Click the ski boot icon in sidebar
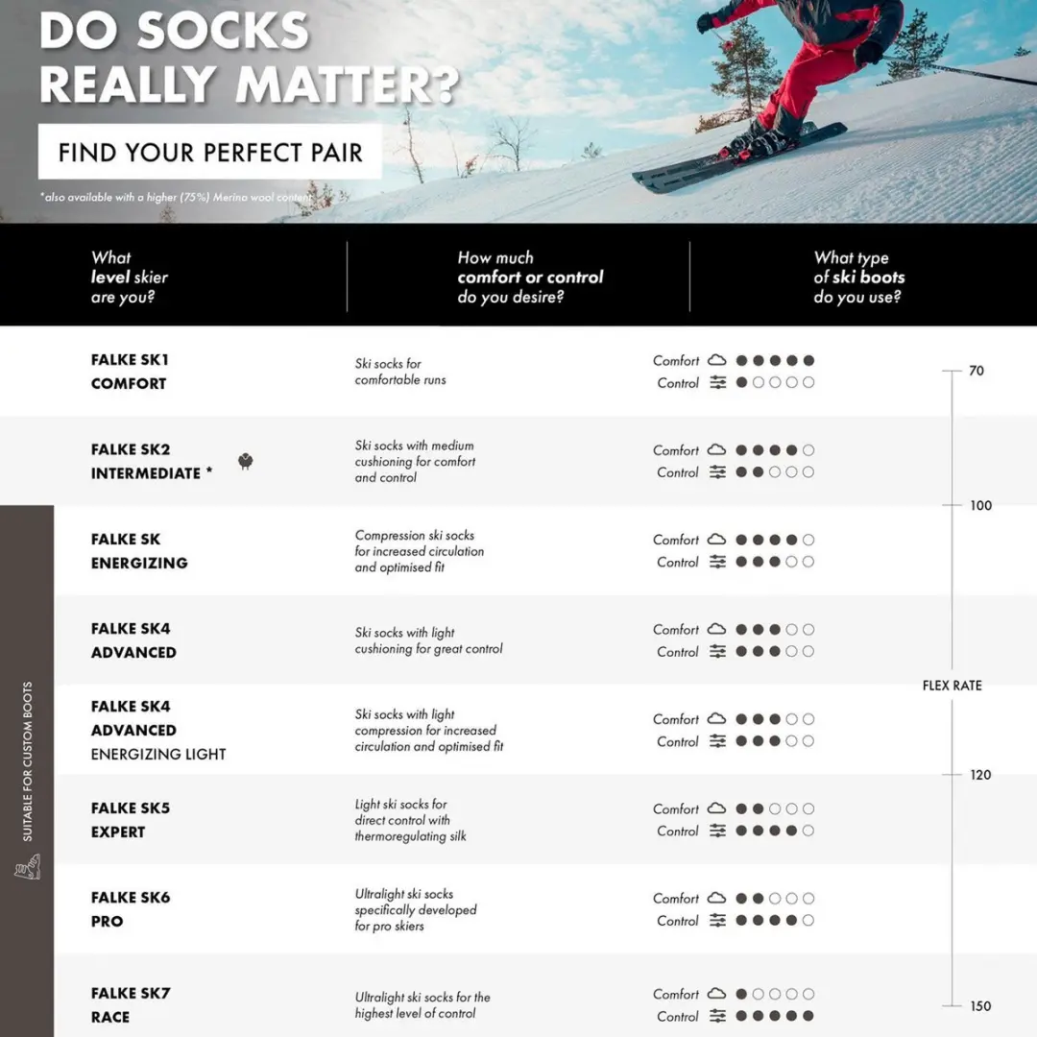Image resolution: width=1037 pixels, height=1037 pixels. 28,866
